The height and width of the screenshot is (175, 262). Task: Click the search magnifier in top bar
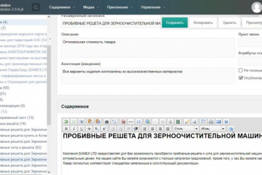36,7
